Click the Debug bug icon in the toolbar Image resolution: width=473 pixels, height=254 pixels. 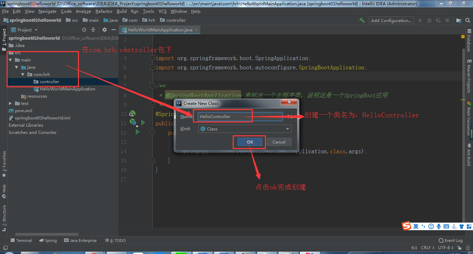(x=429, y=20)
